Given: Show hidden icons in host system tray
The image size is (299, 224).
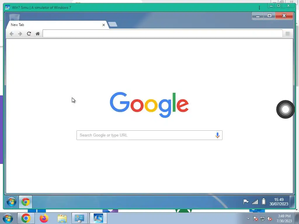Looking at the screenshot, I should 248,218.
